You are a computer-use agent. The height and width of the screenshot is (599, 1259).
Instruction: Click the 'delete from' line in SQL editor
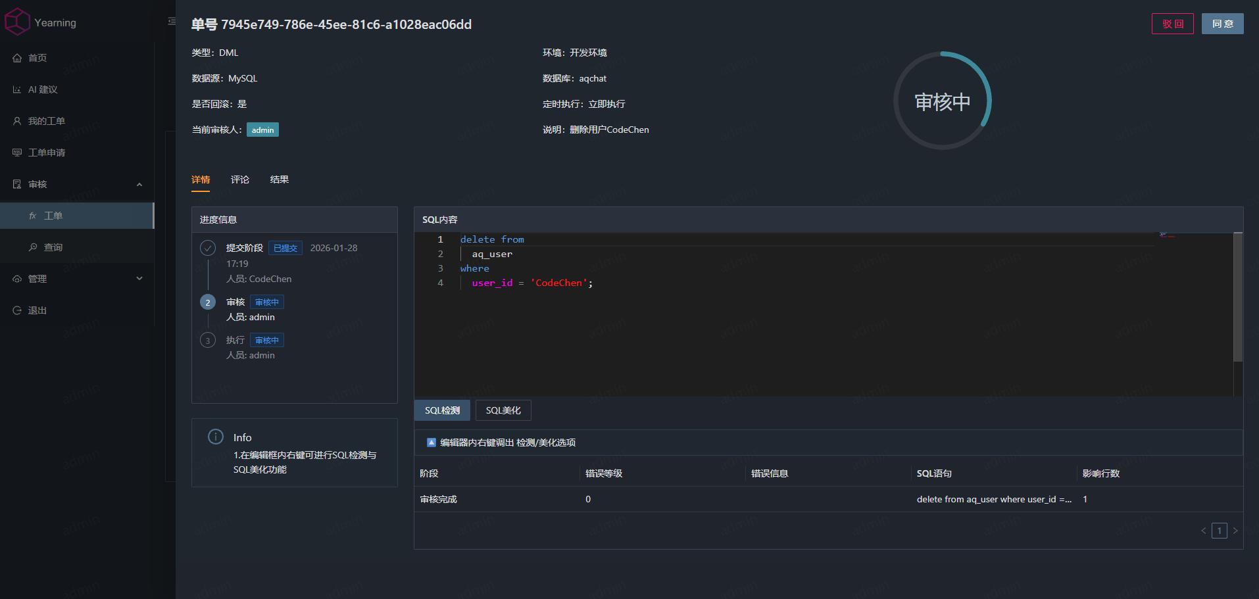492,239
